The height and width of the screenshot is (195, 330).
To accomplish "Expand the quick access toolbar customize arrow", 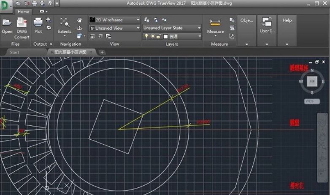I will 57,3.
